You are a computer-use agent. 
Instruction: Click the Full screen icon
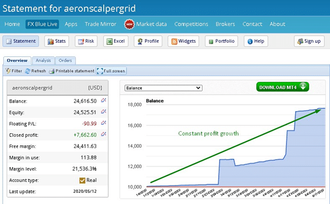[x=100, y=71]
